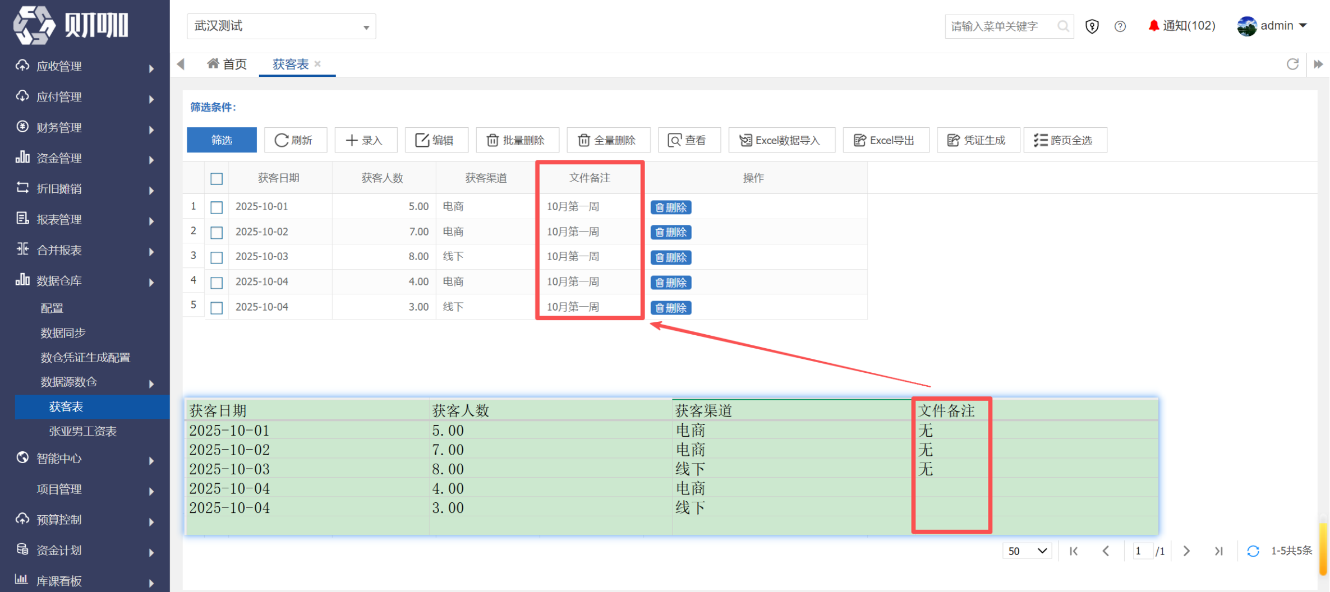Viewport: 1330px width, 592px height.
Task: Toggle the select-all header checkbox
Action: pyautogui.click(x=217, y=179)
